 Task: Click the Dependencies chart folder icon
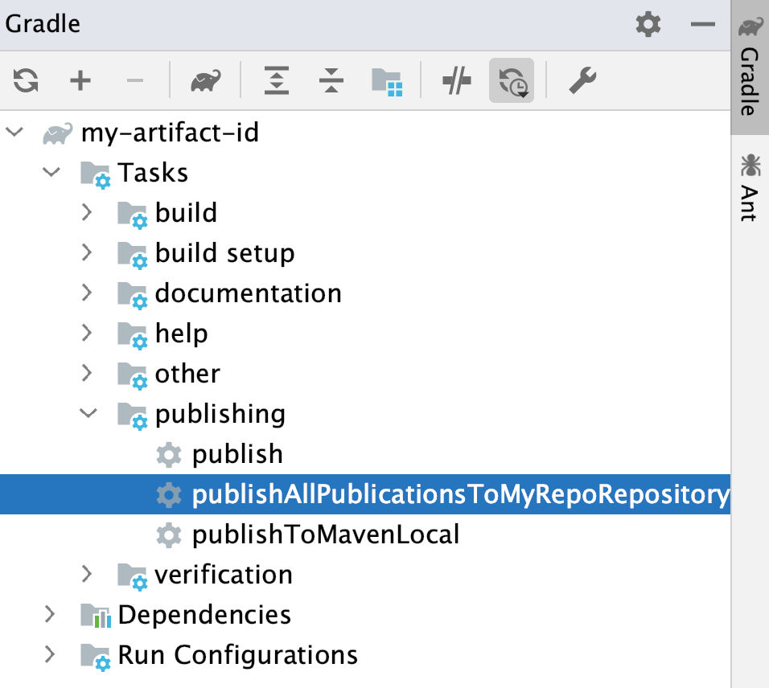pyautogui.click(x=96, y=616)
